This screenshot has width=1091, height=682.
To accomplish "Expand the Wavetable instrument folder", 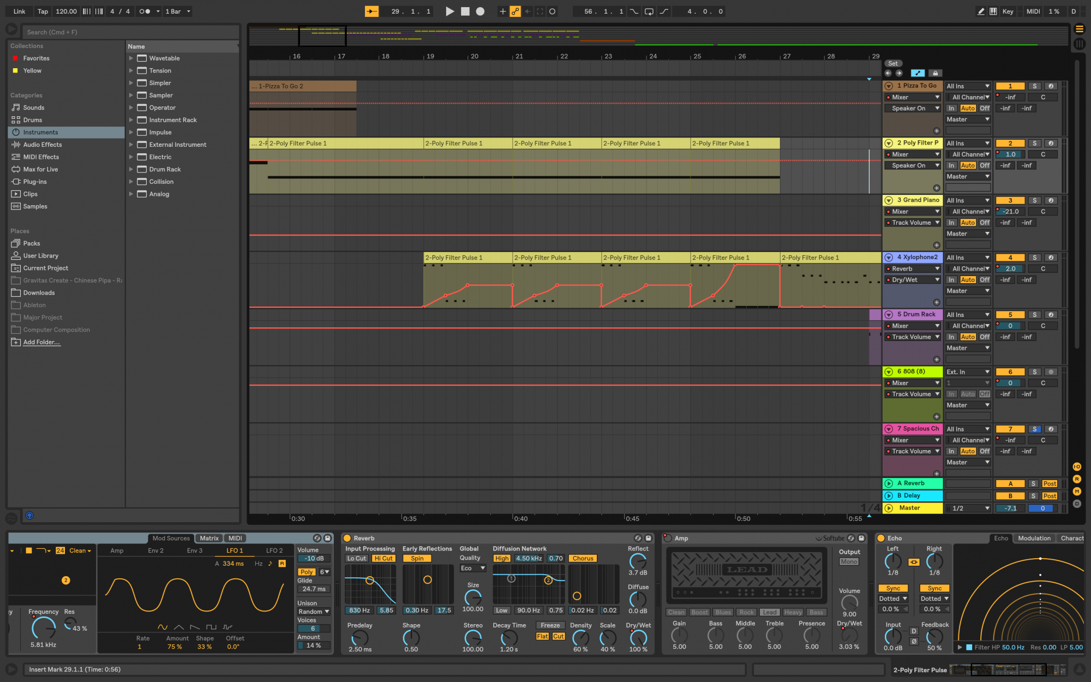I will tap(131, 58).
